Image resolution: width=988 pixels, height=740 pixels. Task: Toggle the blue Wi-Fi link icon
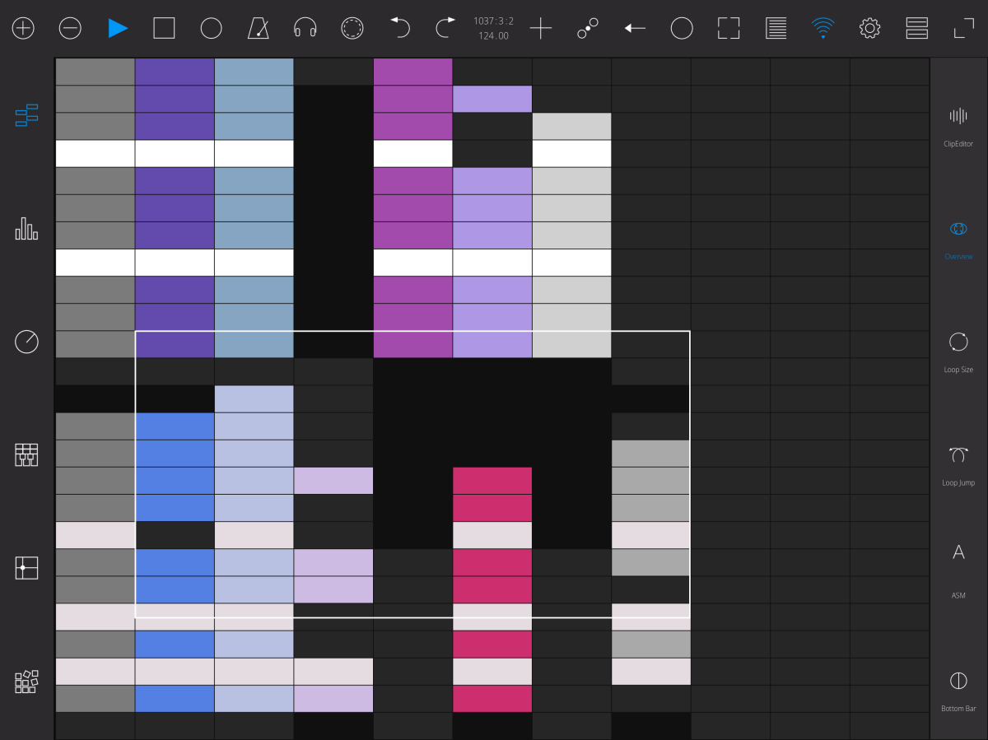(x=822, y=29)
